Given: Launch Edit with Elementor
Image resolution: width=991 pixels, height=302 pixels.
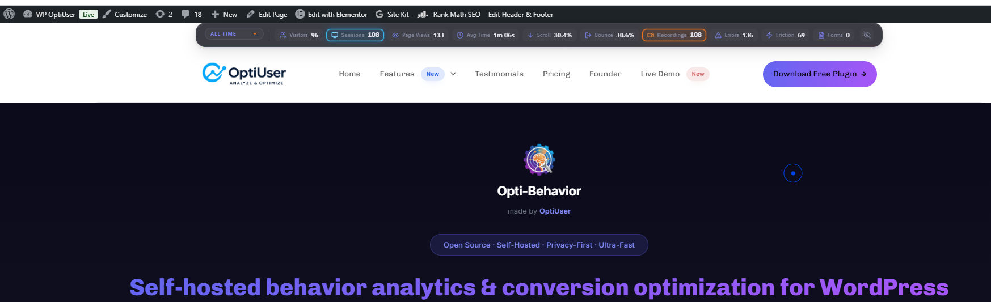Looking at the screenshot, I should [332, 14].
